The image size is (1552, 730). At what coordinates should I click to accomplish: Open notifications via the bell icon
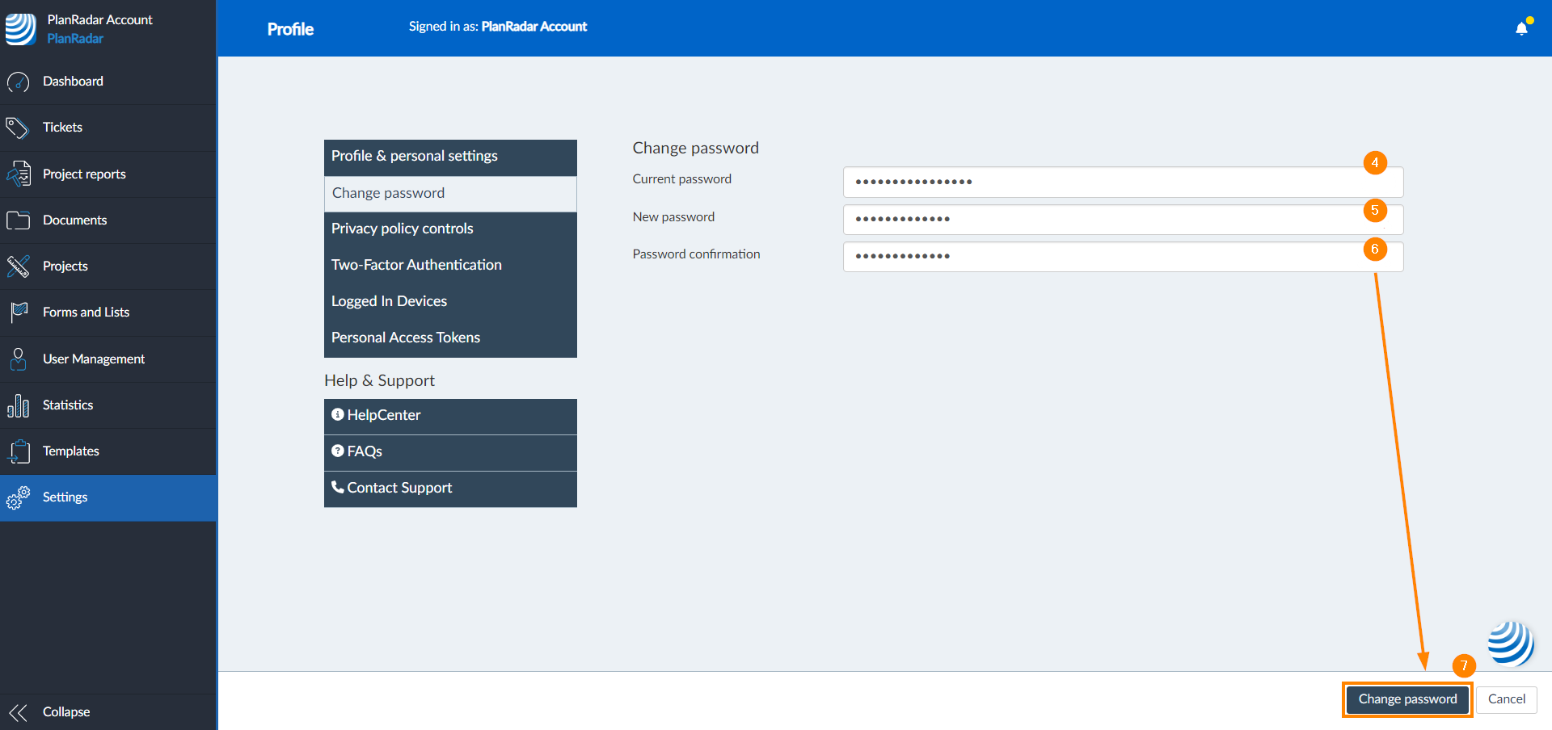pos(1523,27)
